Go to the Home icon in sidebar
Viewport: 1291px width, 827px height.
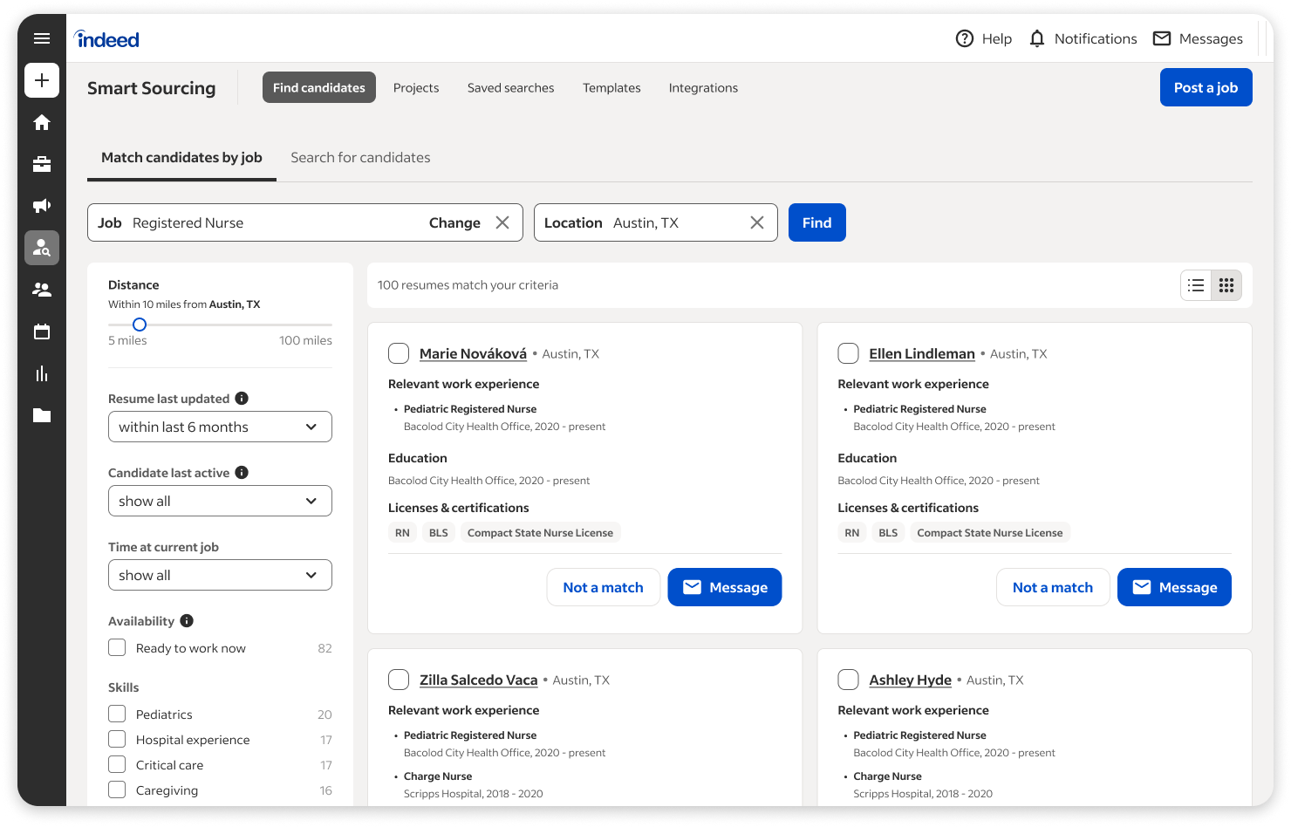pyautogui.click(x=41, y=122)
